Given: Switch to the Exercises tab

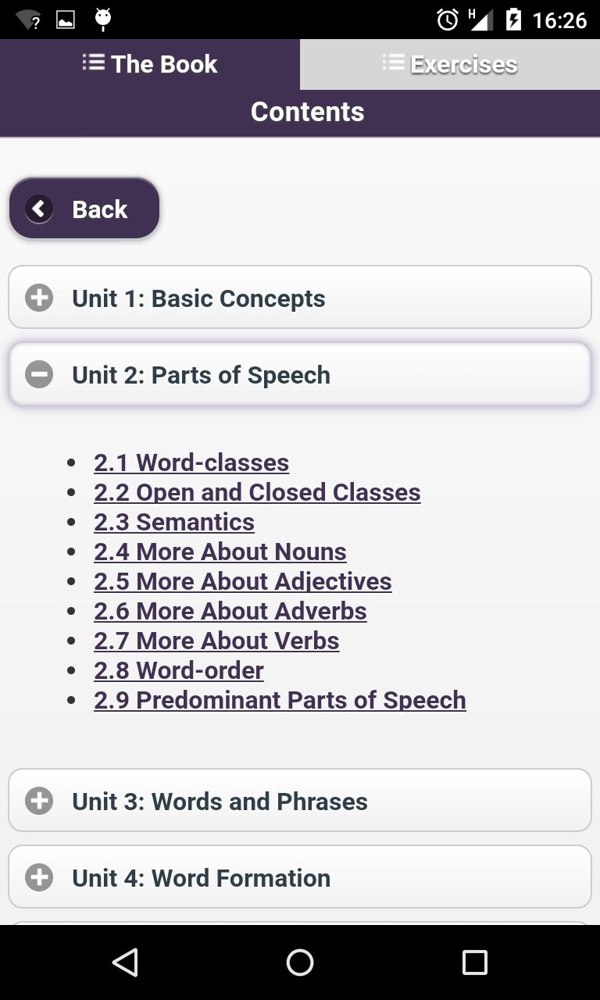Looking at the screenshot, I should (x=450, y=64).
